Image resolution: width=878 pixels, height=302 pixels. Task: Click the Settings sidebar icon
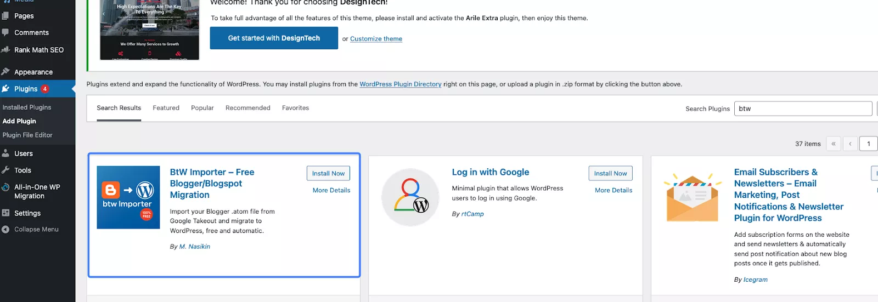pos(5,213)
